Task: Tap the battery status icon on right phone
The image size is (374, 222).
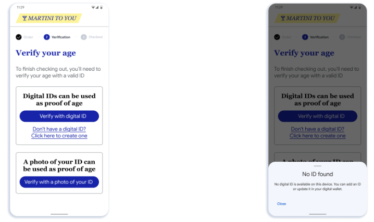Action: pos(360,7)
